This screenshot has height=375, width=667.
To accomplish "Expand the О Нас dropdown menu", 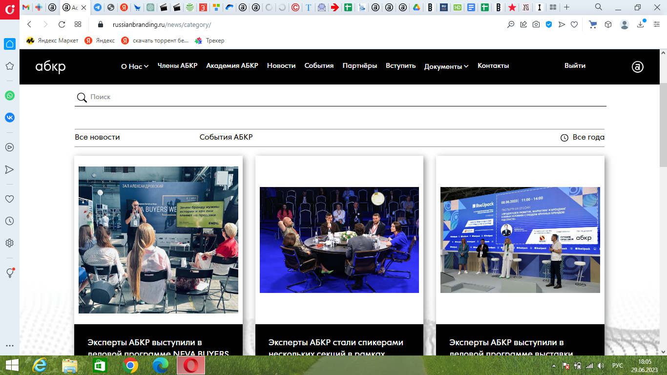I will [x=135, y=66].
